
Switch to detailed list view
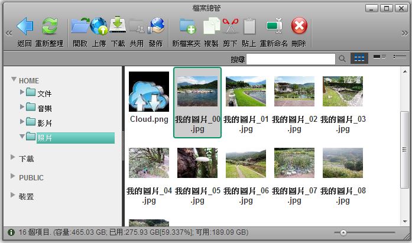(379, 58)
